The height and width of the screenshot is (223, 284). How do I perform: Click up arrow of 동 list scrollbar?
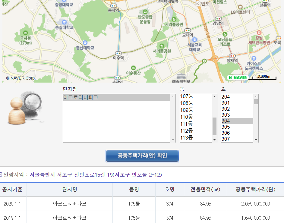pos(214,97)
